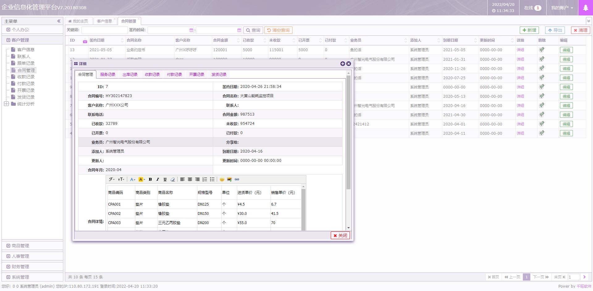Open the font family dropdown
The image size is (593, 291).
pyautogui.click(x=111, y=179)
